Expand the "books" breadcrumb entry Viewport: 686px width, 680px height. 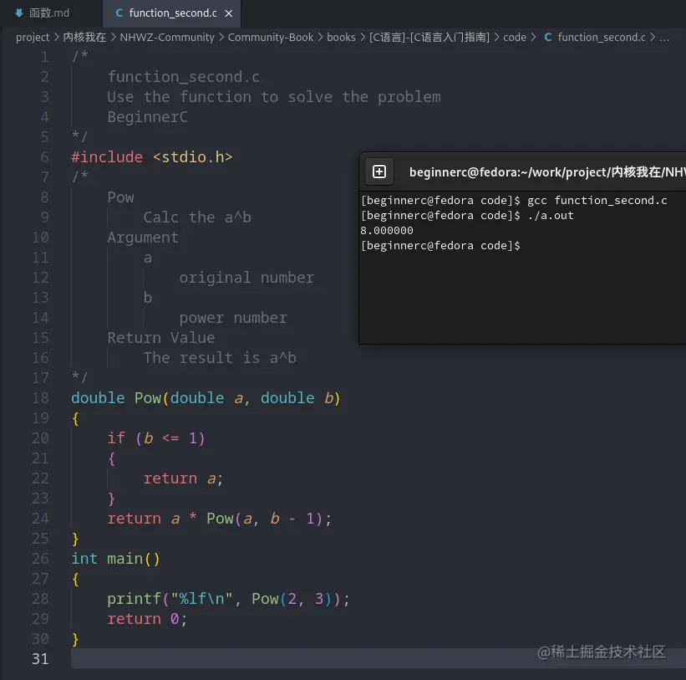point(342,37)
